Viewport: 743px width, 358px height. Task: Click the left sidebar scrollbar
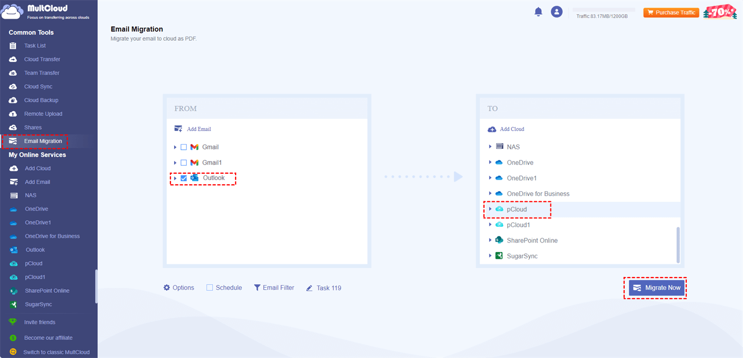(x=96, y=286)
